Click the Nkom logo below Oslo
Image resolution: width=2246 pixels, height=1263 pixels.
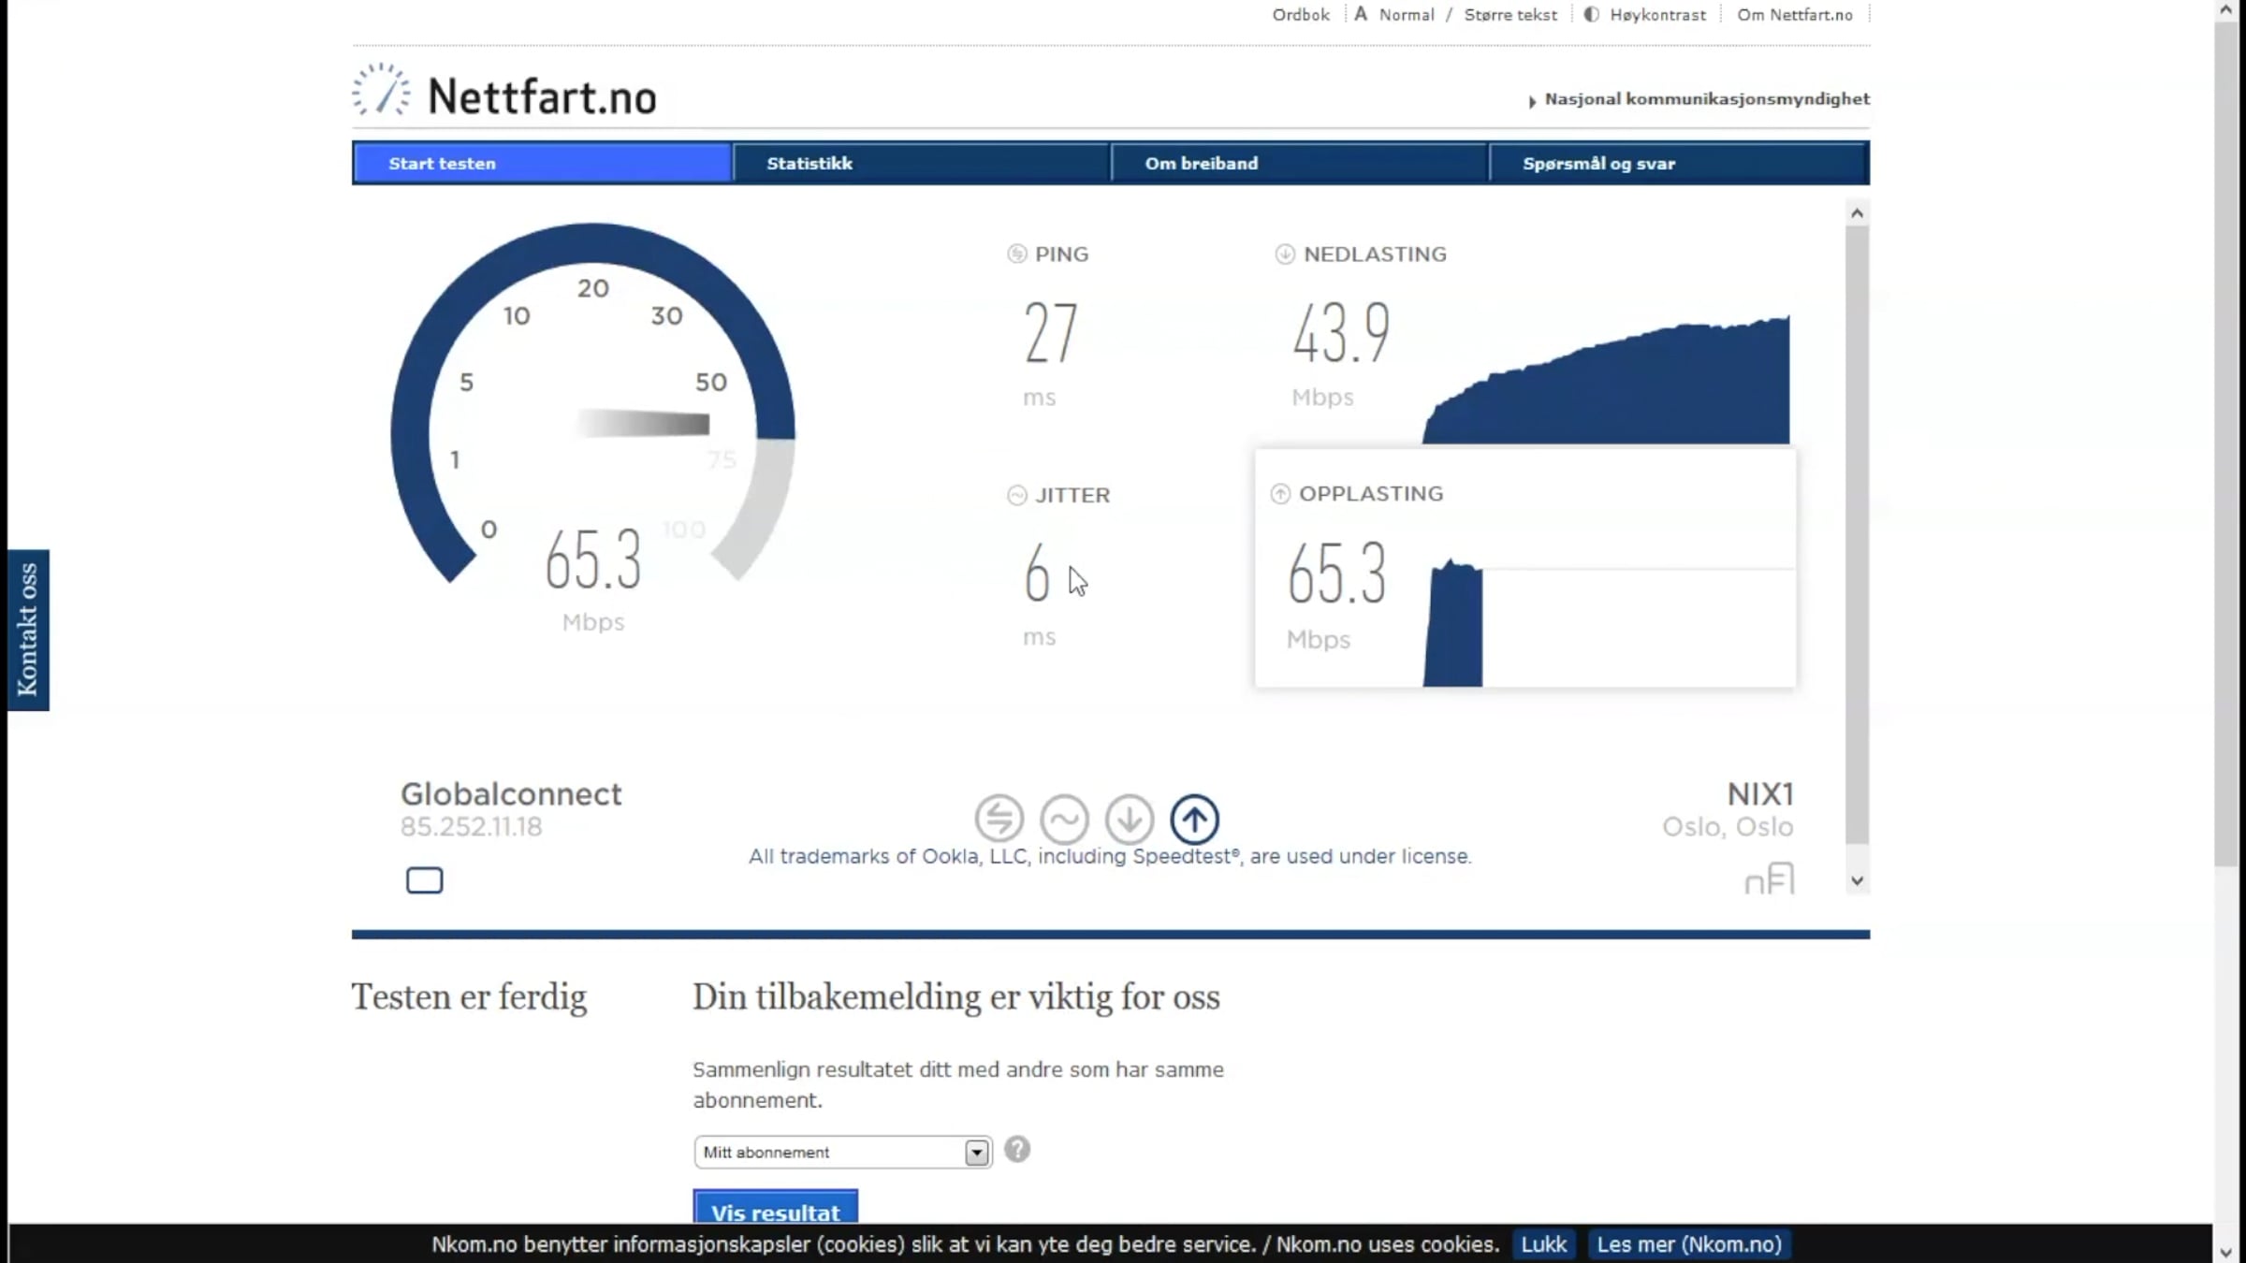tap(1769, 878)
